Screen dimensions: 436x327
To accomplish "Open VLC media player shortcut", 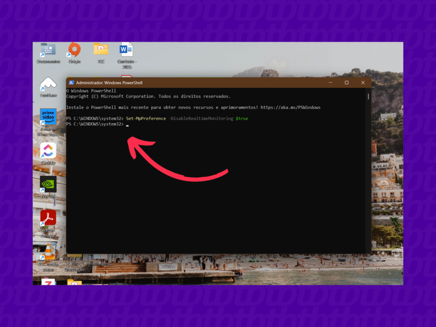I will pyautogui.click(x=48, y=257).
